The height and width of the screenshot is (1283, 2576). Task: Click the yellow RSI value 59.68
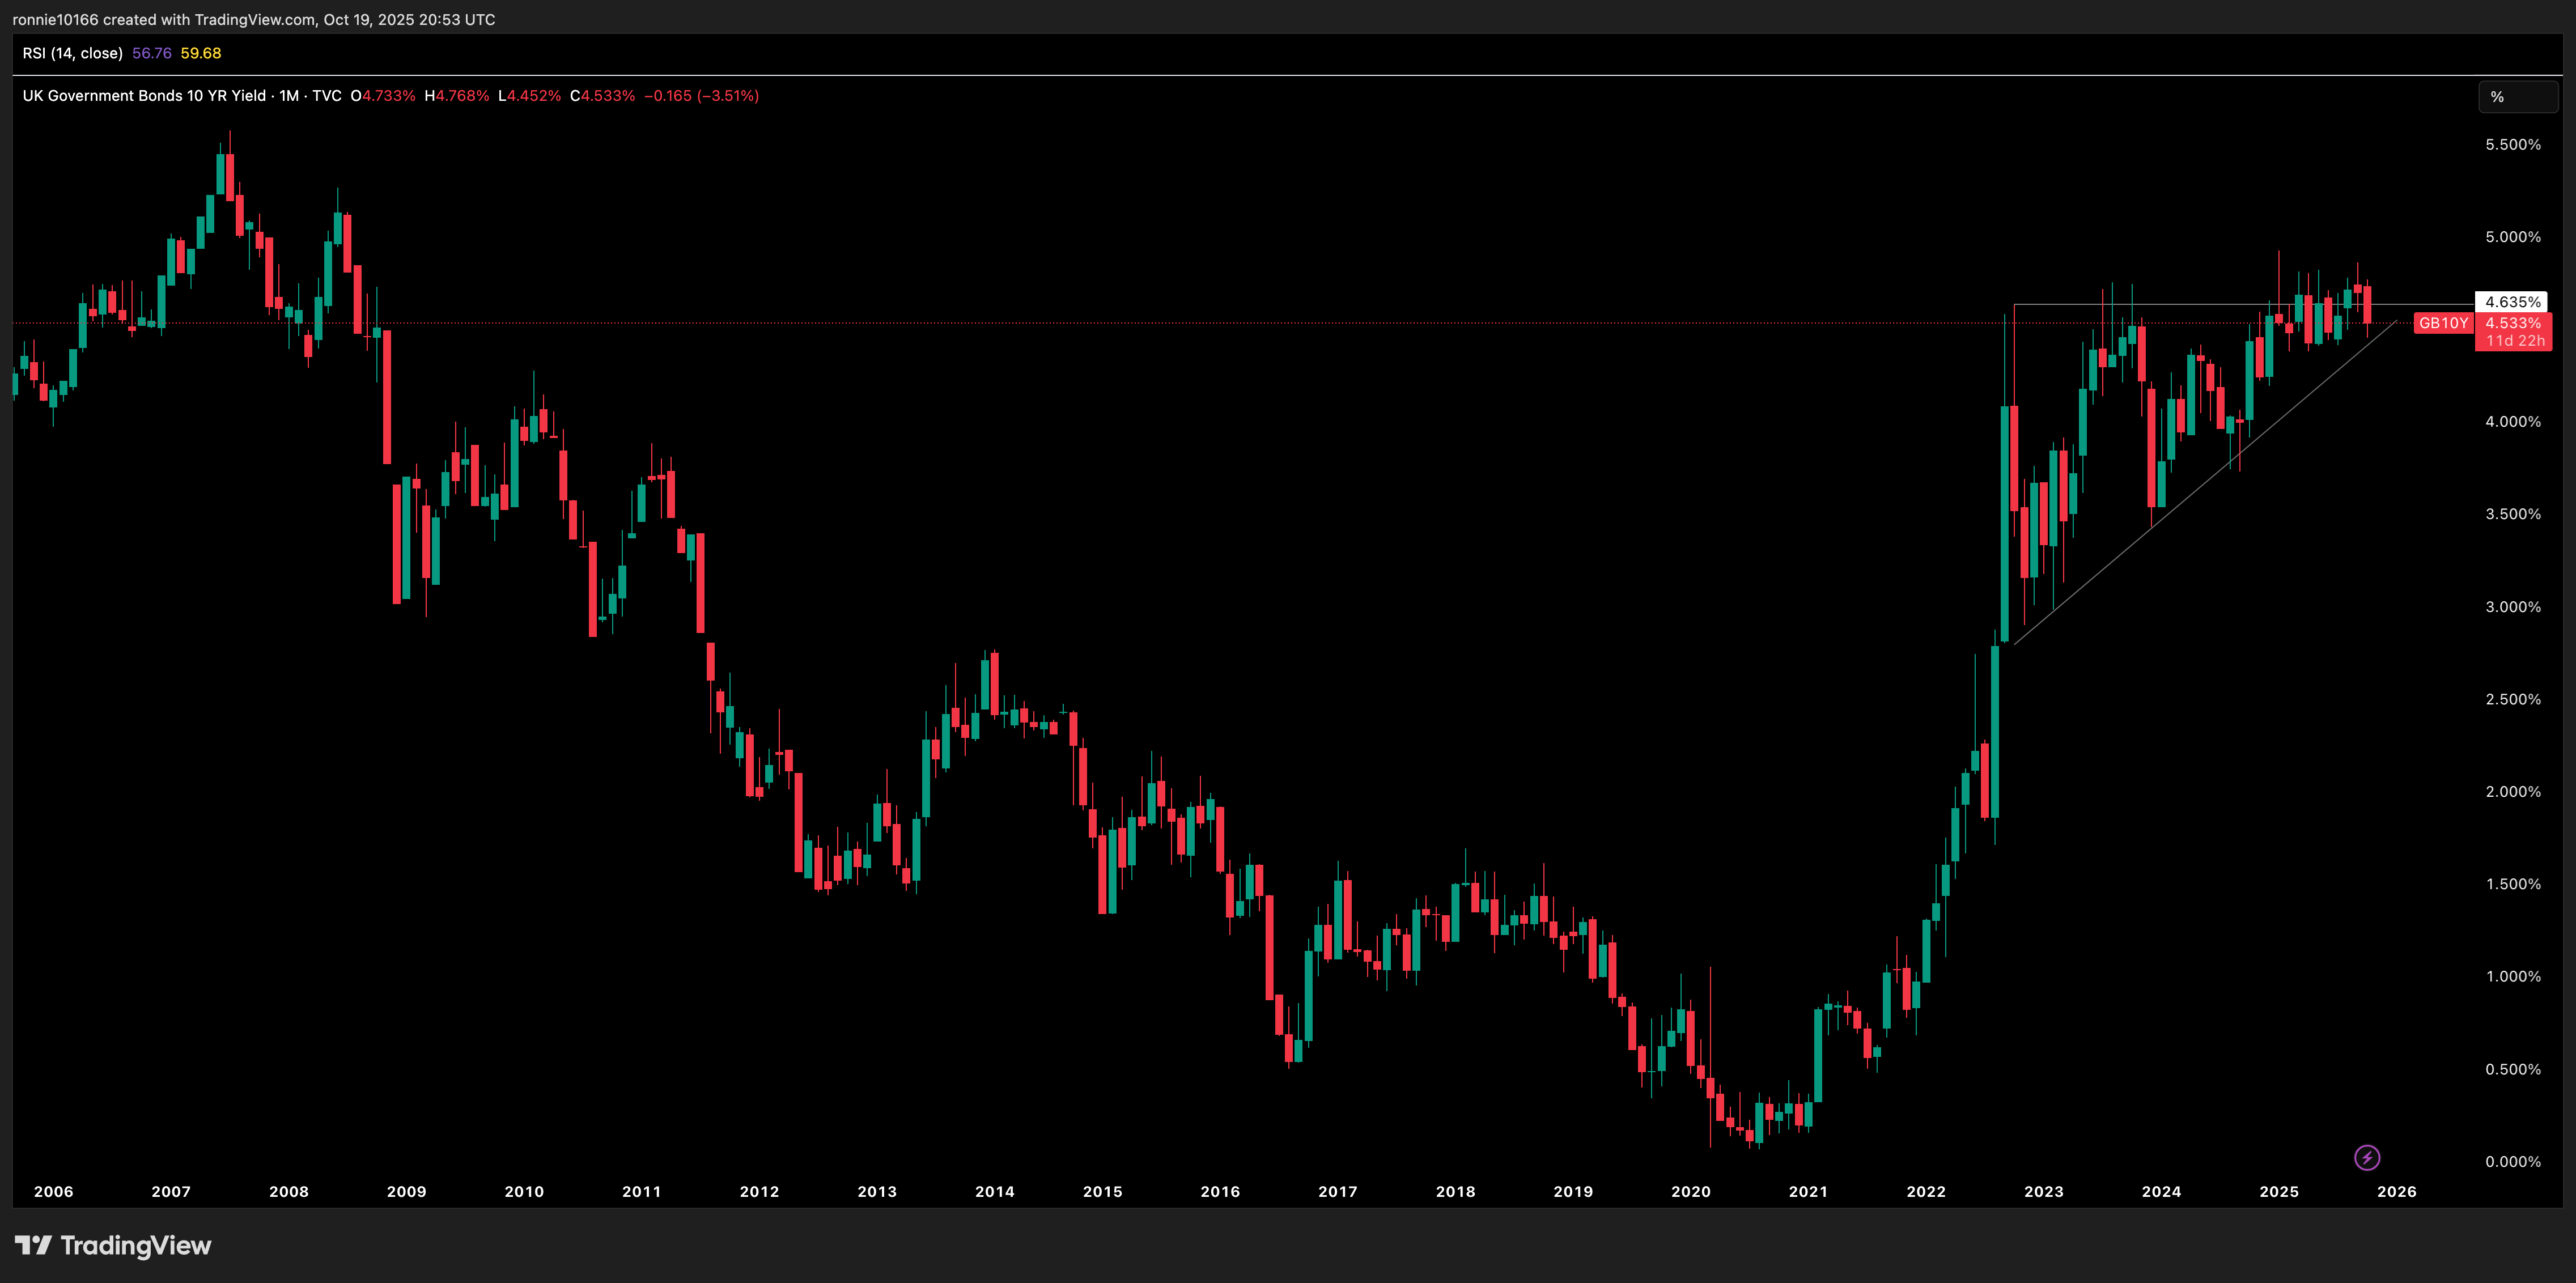[x=201, y=53]
